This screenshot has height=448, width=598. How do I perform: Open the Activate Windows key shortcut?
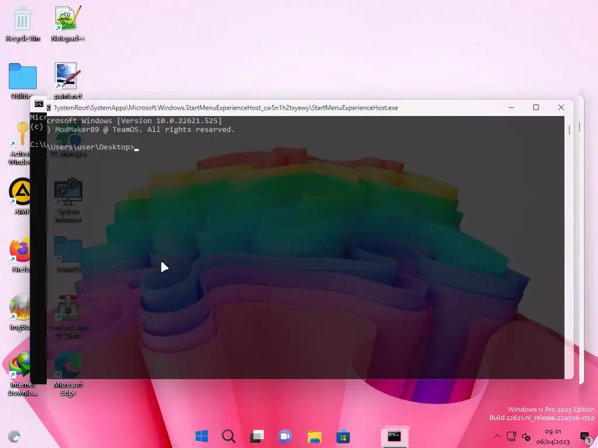(19, 143)
